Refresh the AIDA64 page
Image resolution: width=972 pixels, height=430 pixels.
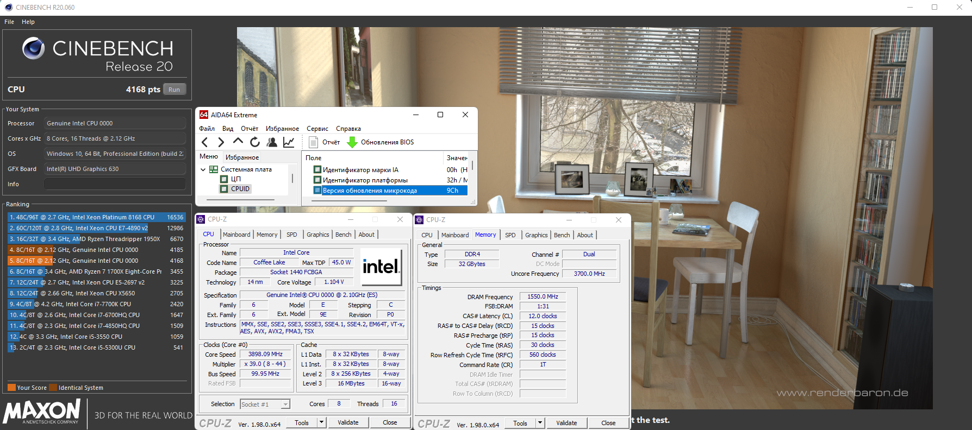tap(255, 142)
